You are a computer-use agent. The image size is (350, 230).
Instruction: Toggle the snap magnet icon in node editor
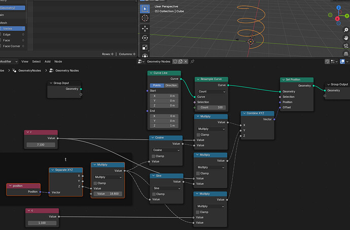point(327,61)
